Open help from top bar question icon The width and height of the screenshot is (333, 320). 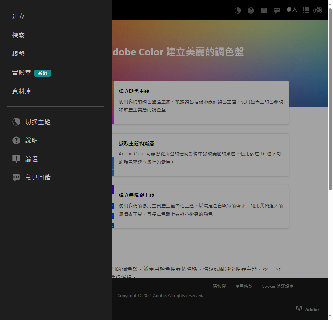[x=251, y=10]
